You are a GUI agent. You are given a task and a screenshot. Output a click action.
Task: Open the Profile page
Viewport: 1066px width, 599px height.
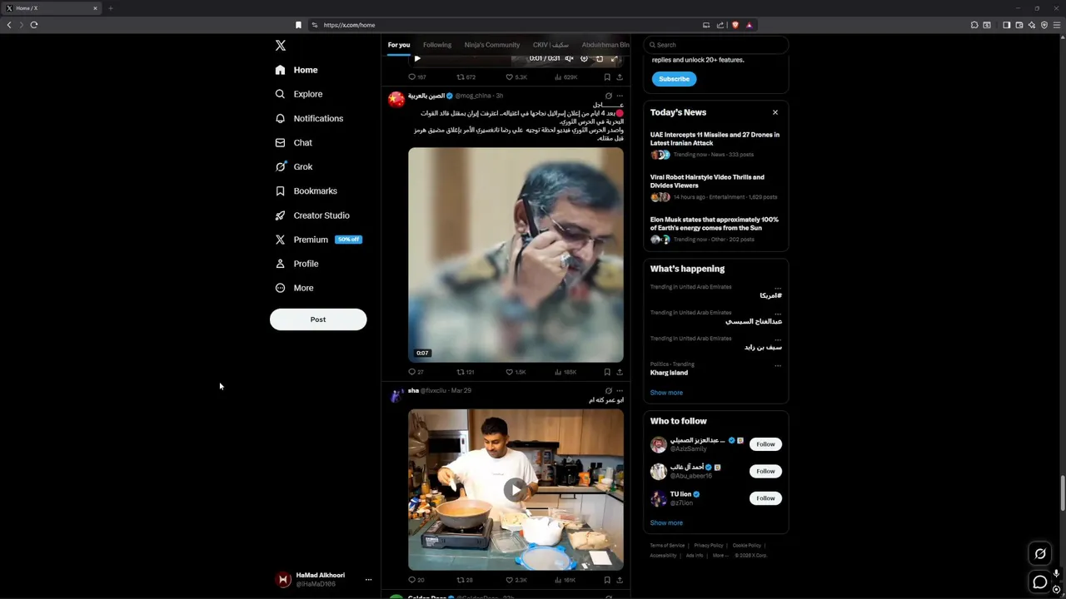(x=297, y=264)
